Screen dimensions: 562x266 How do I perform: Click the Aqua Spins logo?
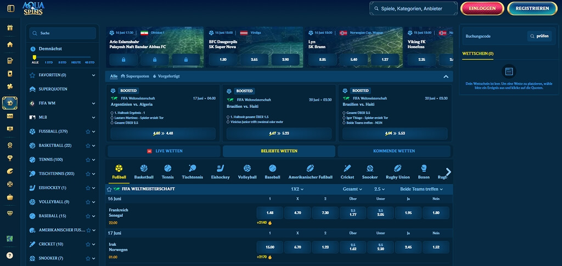click(x=33, y=8)
